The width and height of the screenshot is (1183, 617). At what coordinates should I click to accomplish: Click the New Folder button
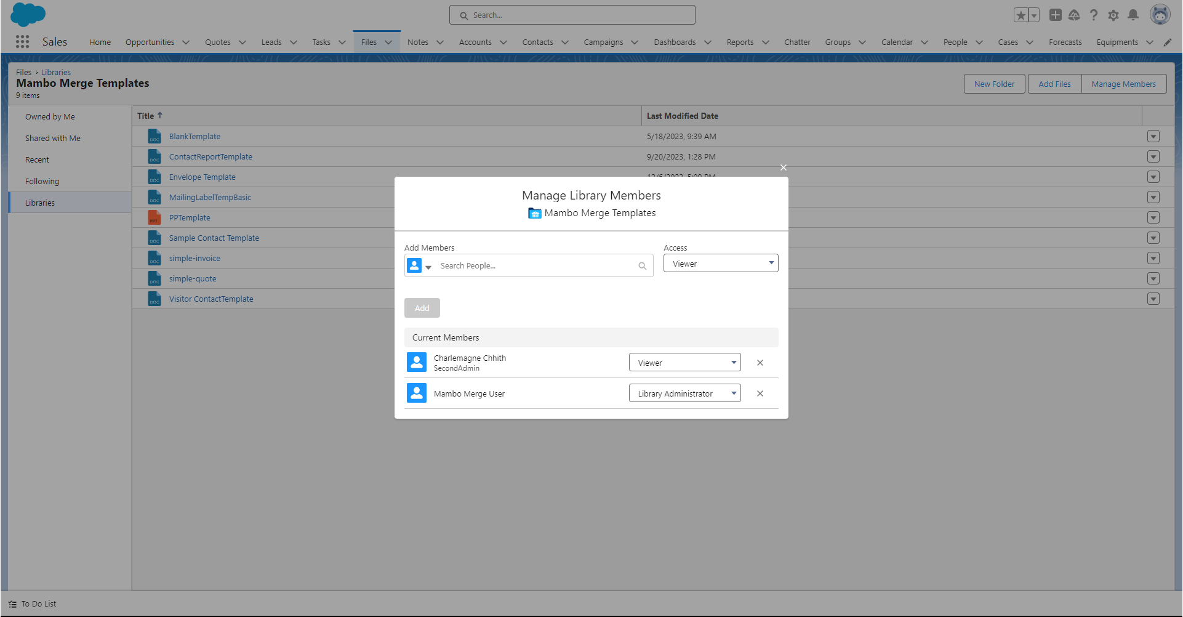click(994, 84)
